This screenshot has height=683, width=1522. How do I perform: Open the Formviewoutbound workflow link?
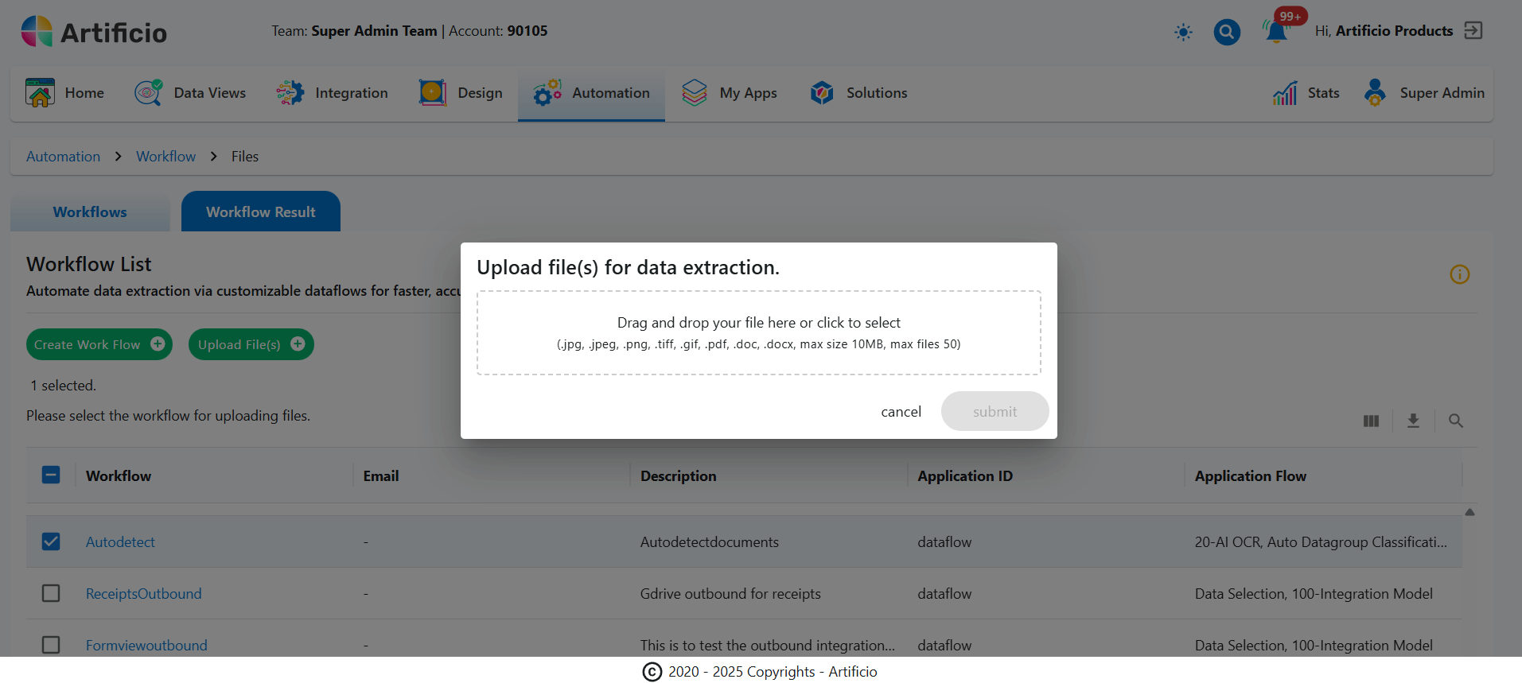(x=146, y=645)
